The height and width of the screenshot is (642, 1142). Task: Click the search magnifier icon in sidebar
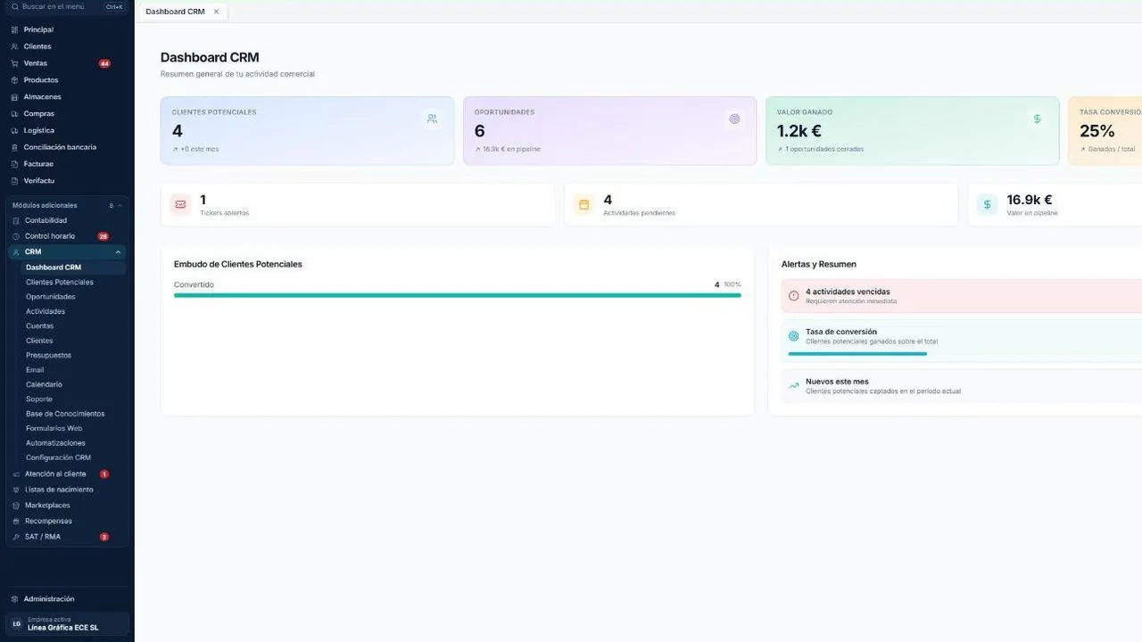(x=14, y=6)
